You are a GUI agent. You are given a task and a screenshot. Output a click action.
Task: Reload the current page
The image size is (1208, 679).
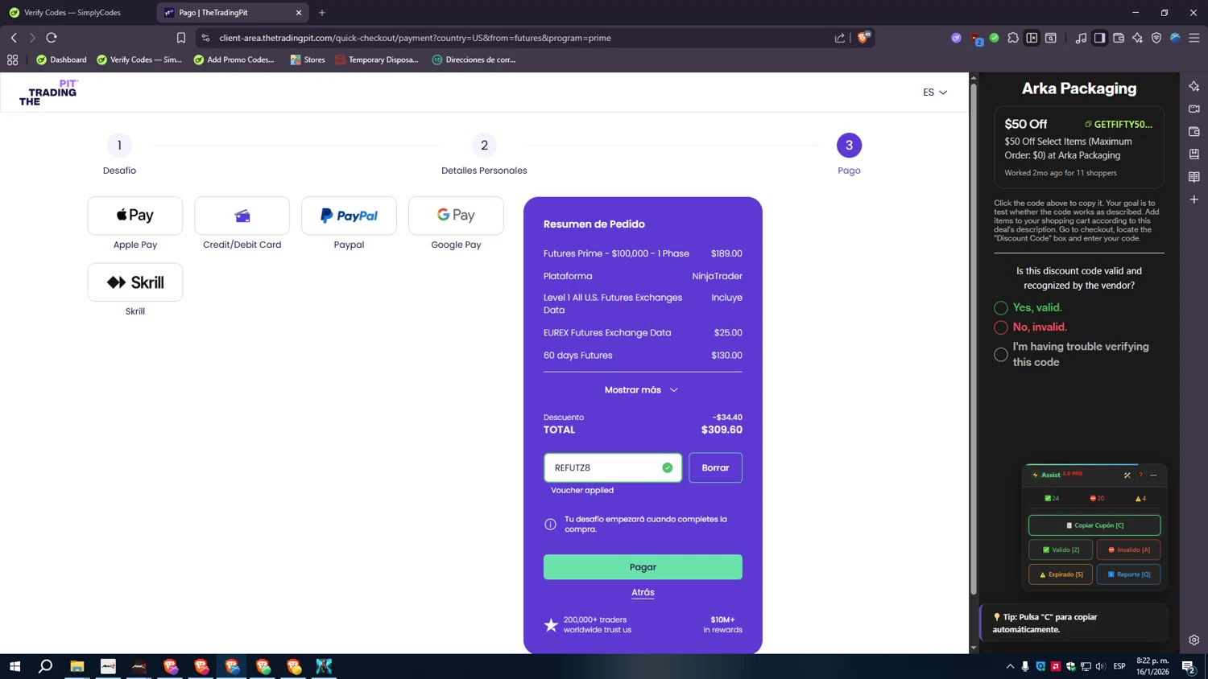tap(52, 38)
